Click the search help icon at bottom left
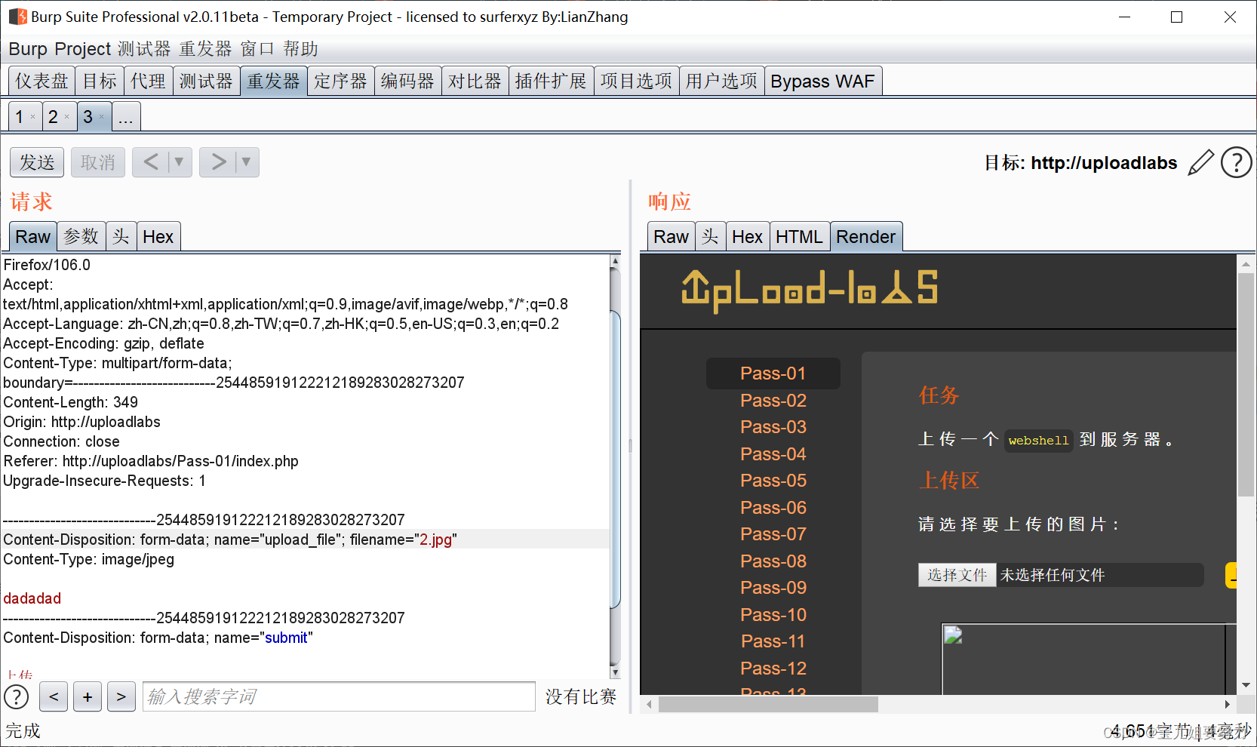 17,696
